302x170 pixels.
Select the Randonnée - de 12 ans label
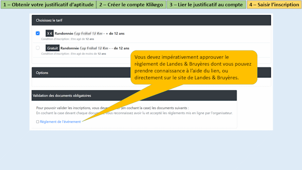[x=95, y=48]
